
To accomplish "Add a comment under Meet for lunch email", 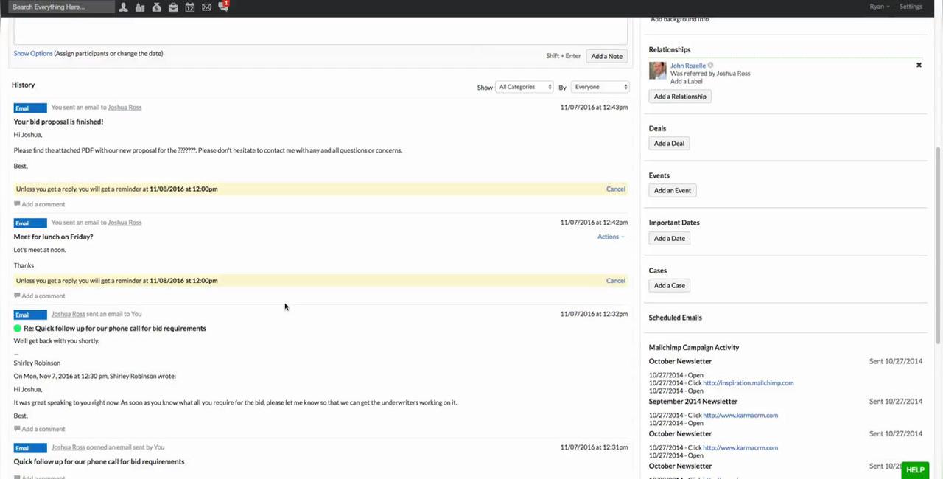I will pyautogui.click(x=43, y=296).
